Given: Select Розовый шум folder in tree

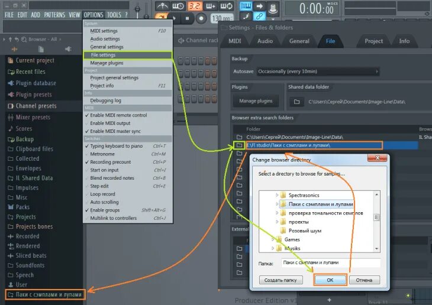Looking at the screenshot, I should point(305,231).
